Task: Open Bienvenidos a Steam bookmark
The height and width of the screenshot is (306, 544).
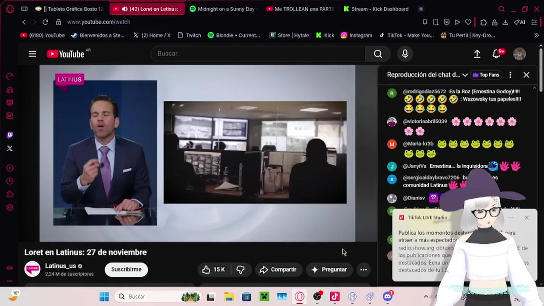Action: pyautogui.click(x=98, y=35)
